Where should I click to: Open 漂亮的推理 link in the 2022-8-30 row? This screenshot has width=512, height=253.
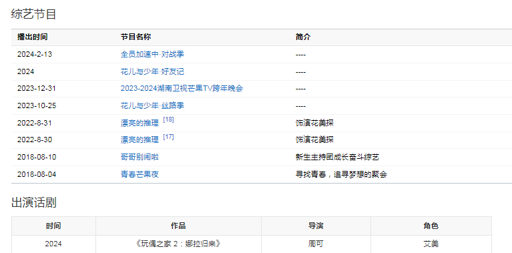pyautogui.click(x=140, y=140)
